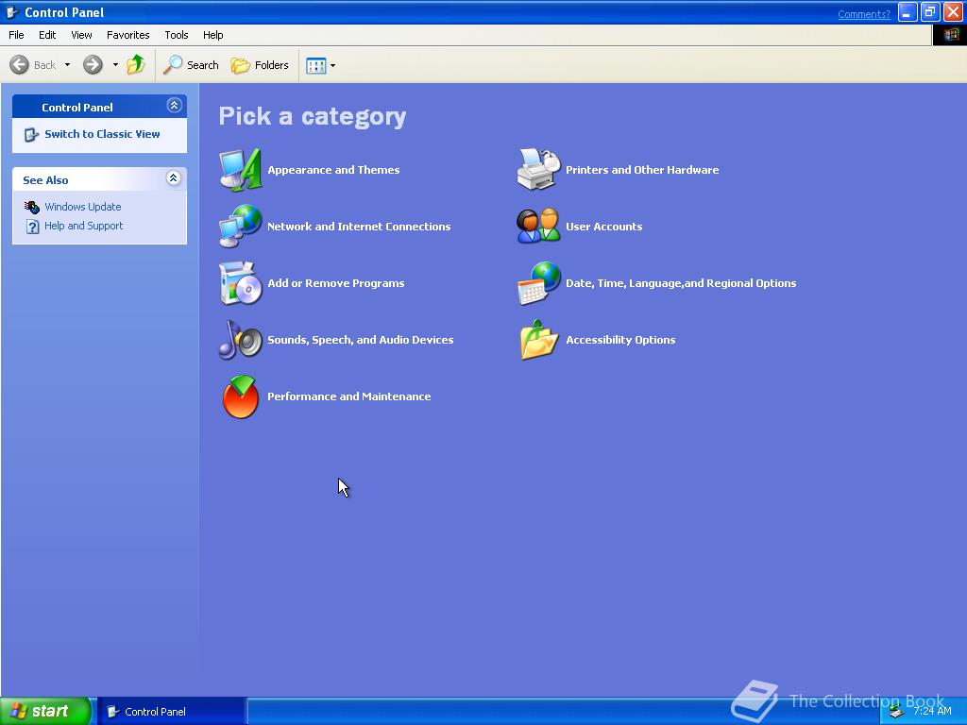Open the Appearance and Themes category icon

click(241, 170)
